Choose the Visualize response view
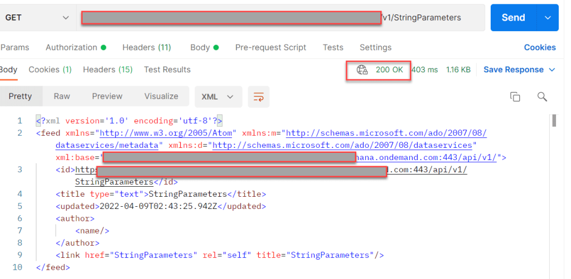The image size is (571, 279). pos(161,97)
